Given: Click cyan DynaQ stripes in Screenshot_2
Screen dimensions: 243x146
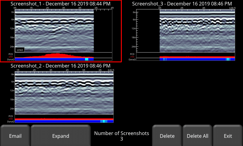Looking at the screenshot, I should point(104,121).
